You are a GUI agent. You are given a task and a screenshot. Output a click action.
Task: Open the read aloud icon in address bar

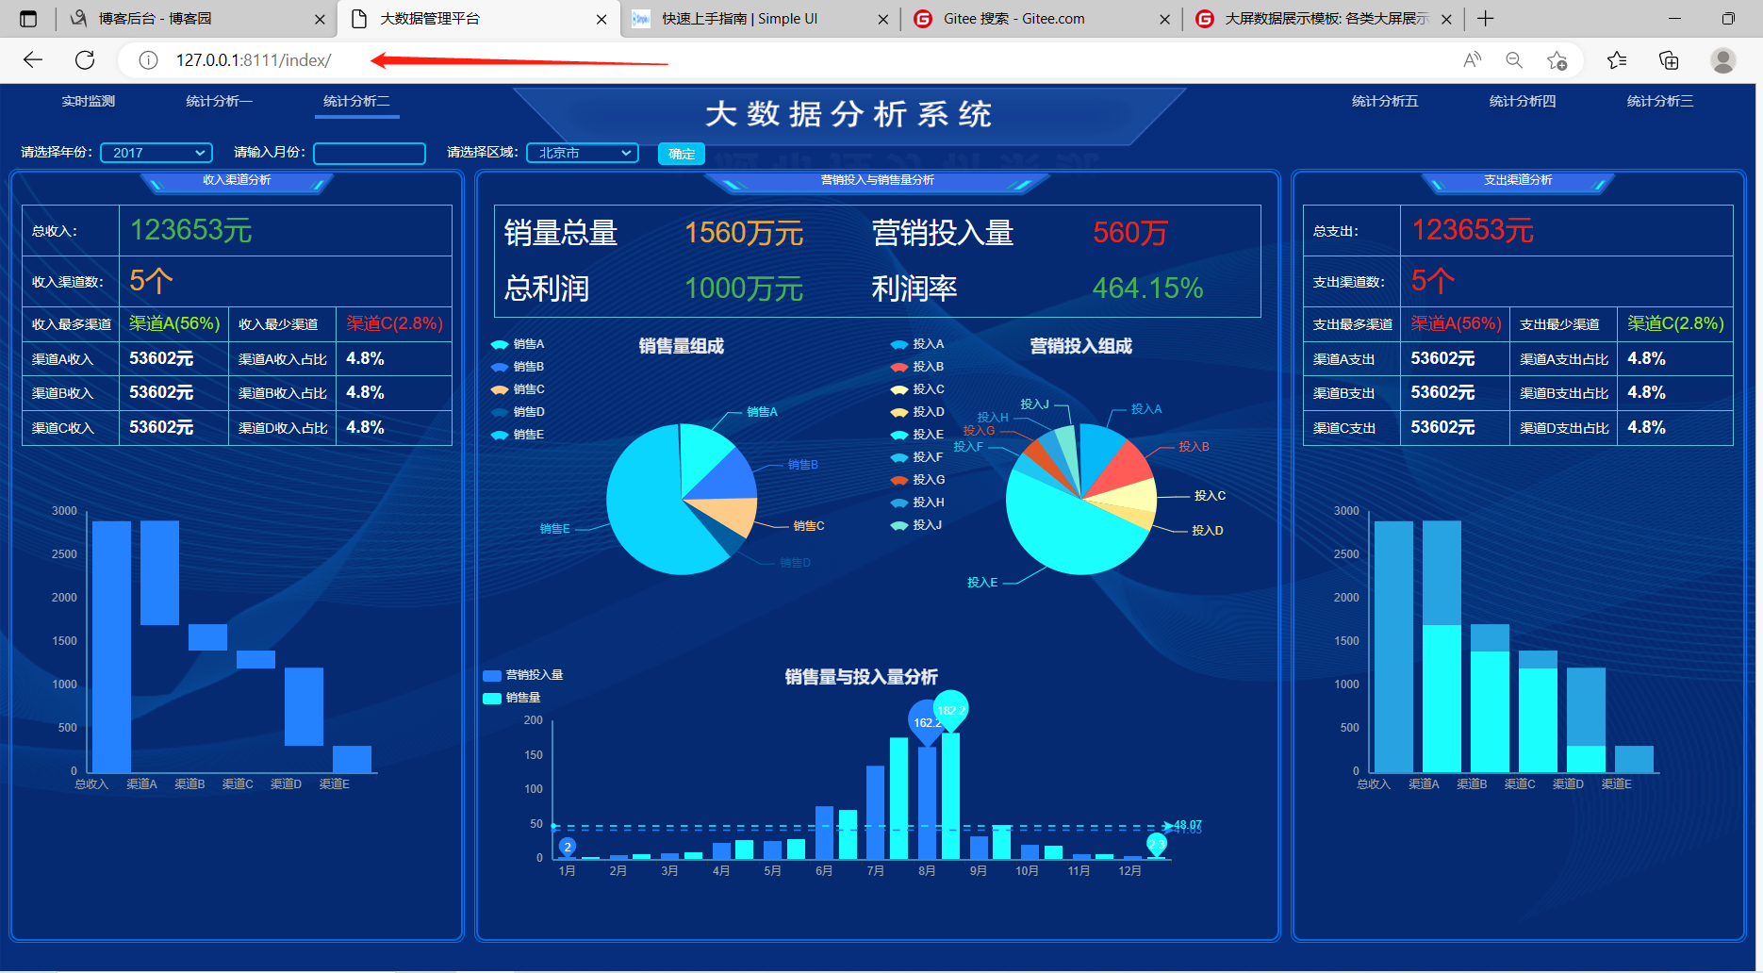point(1472,60)
